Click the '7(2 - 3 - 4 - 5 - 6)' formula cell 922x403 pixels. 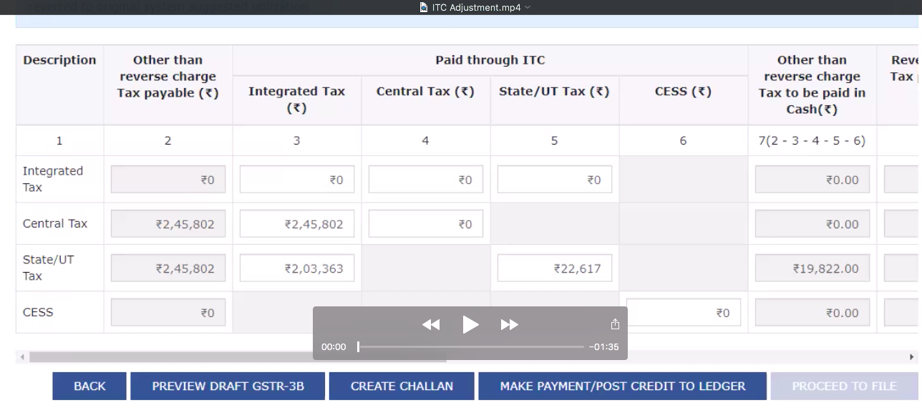(812, 141)
